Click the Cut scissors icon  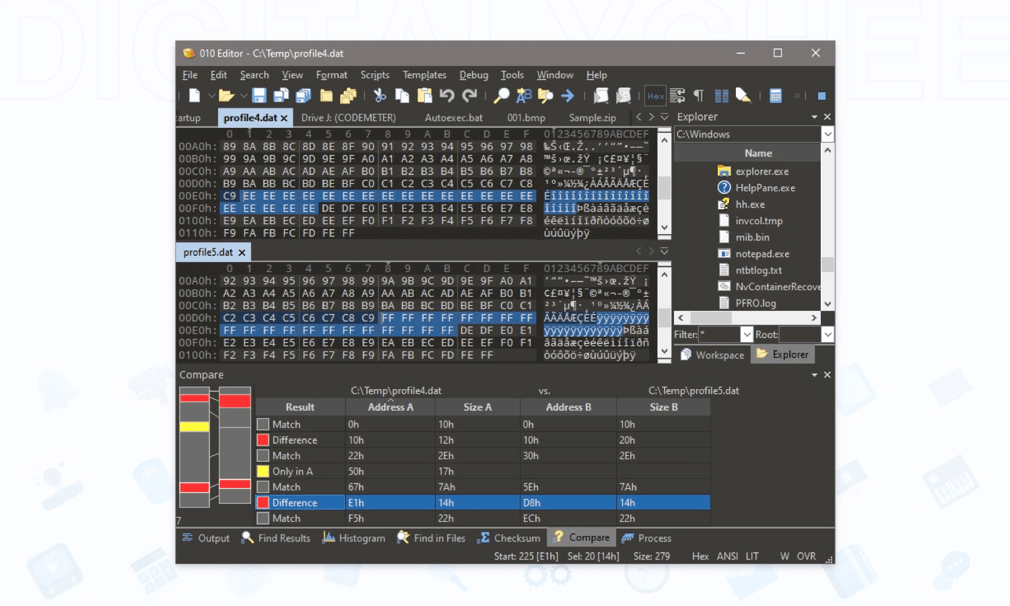click(x=380, y=96)
